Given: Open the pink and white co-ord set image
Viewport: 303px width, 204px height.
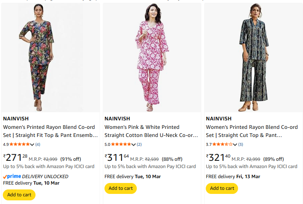Looking at the screenshot, I should tap(152, 57).
